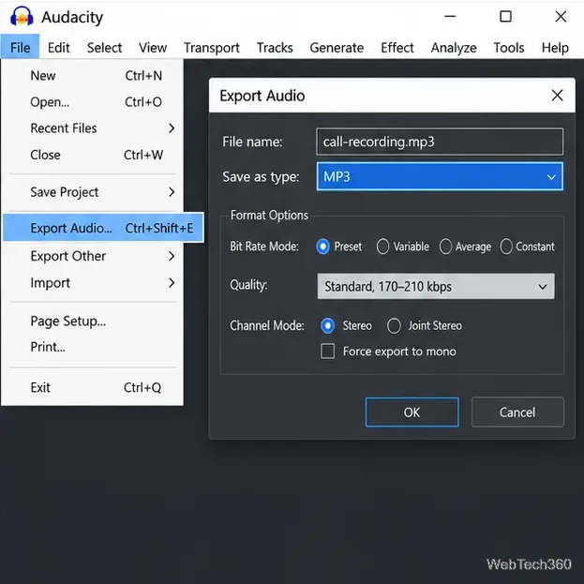The image size is (584, 584).
Task: Open the View menu
Action: click(x=153, y=48)
